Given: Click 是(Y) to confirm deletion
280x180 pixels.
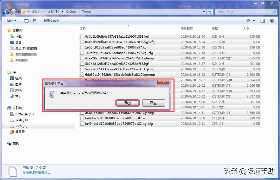Looking at the screenshot, I should click(127, 103).
